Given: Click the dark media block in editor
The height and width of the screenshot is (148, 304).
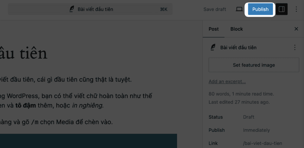Looking at the screenshot, I should click(x=88, y=141).
